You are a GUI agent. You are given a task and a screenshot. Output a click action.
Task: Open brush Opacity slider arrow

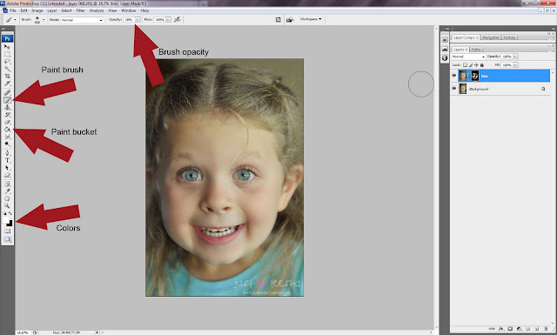pyautogui.click(x=138, y=19)
